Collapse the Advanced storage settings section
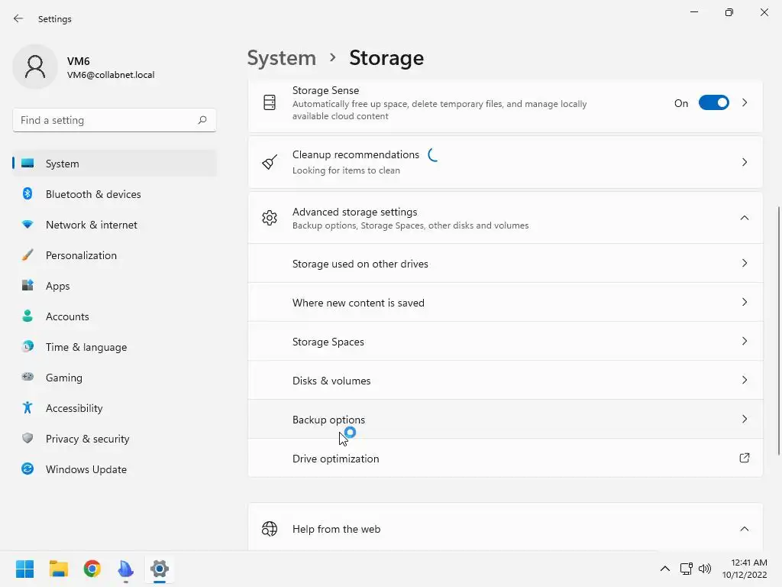The width and height of the screenshot is (782, 587). click(x=744, y=218)
